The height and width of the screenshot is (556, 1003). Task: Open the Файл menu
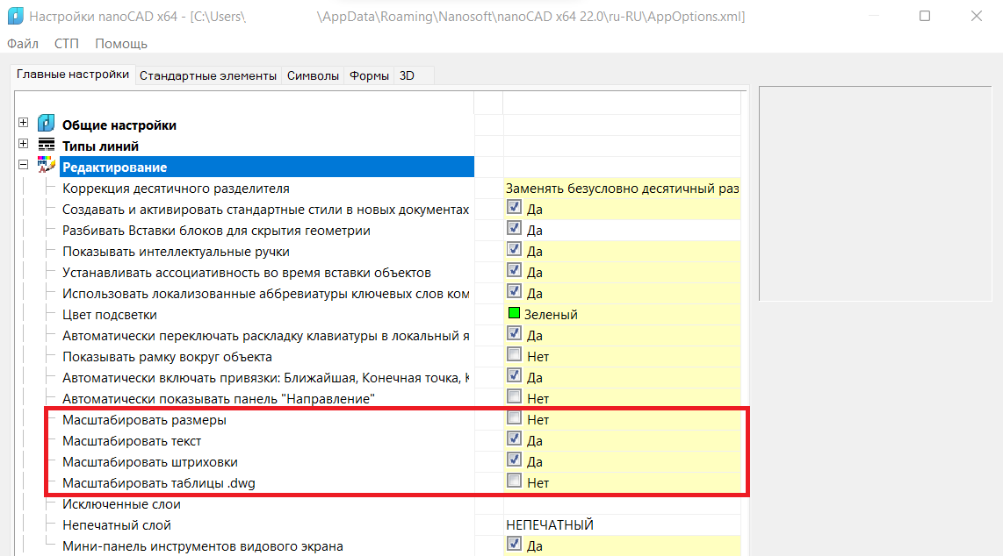pyautogui.click(x=23, y=44)
